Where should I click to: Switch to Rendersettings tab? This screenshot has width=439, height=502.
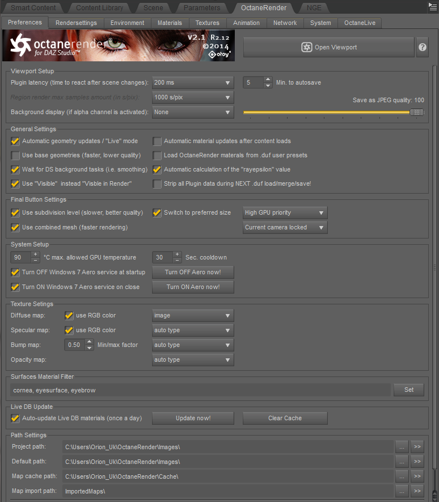coord(76,23)
